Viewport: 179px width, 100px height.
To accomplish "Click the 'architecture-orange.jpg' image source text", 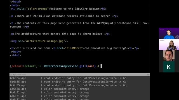I will pyautogui.click(x=45, y=41).
